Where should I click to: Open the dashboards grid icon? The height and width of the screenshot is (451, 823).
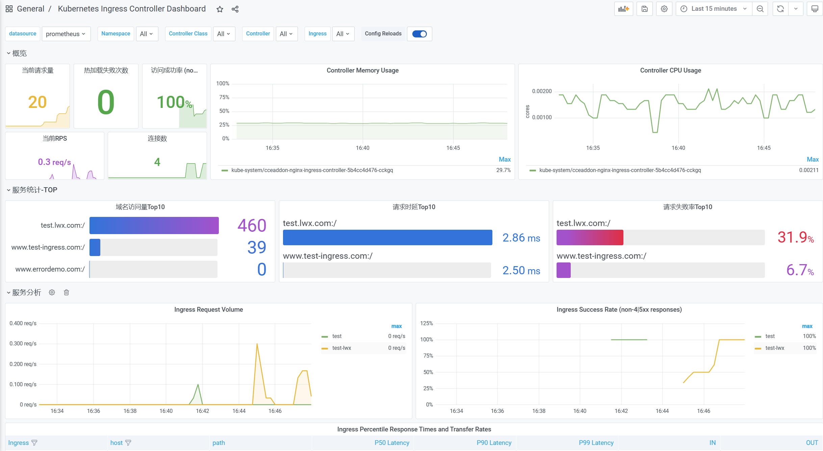[x=9, y=9]
